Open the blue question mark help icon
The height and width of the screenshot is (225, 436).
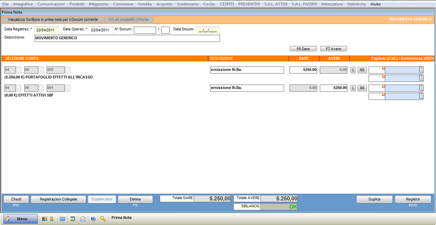(93, 219)
